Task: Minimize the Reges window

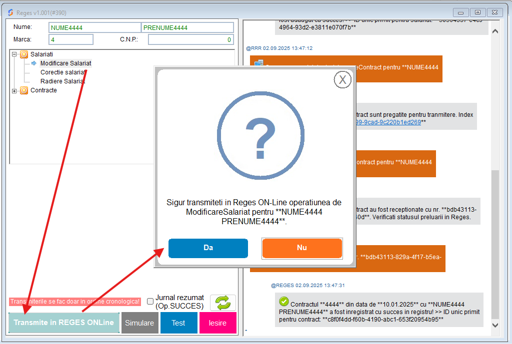Action: [x=460, y=12]
